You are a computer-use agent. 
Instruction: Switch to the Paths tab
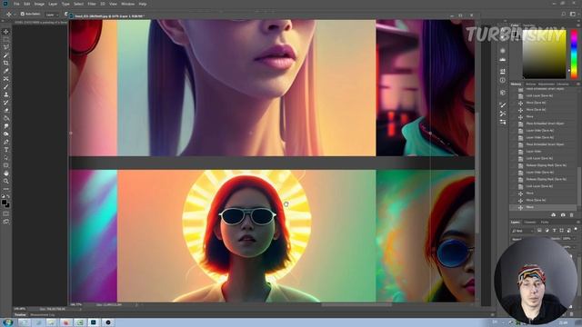point(545,222)
